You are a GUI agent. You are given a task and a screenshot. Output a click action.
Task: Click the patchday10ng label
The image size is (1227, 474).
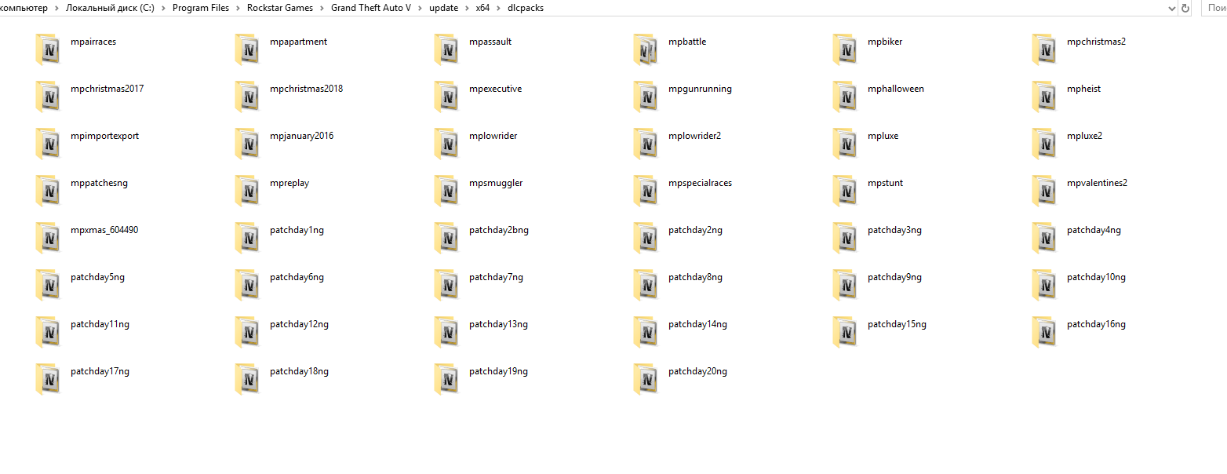pos(1096,277)
